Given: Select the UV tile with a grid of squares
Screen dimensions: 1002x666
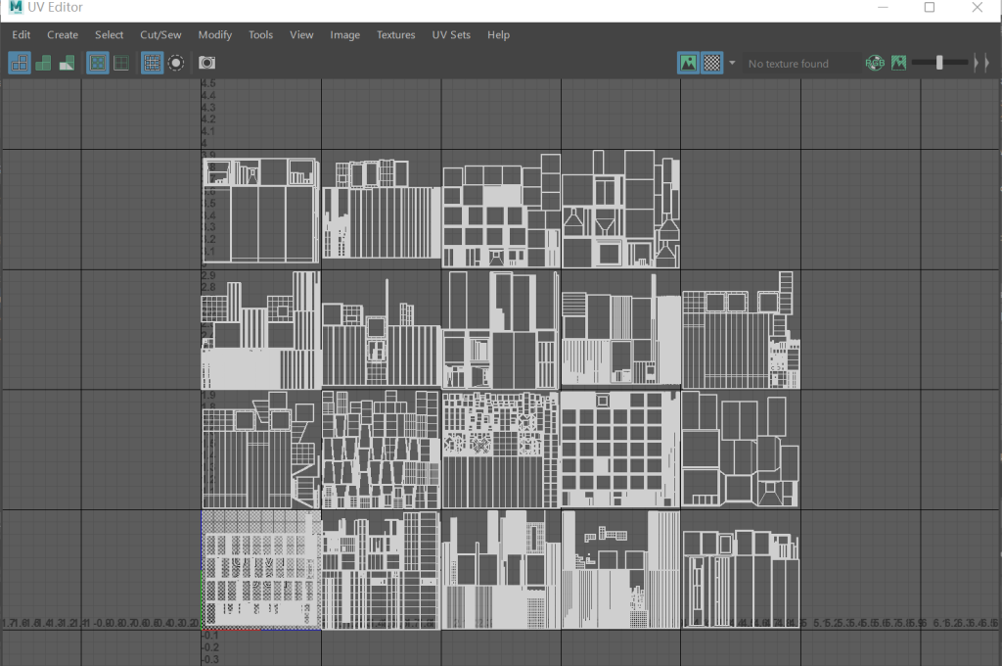Looking at the screenshot, I should tap(620, 450).
